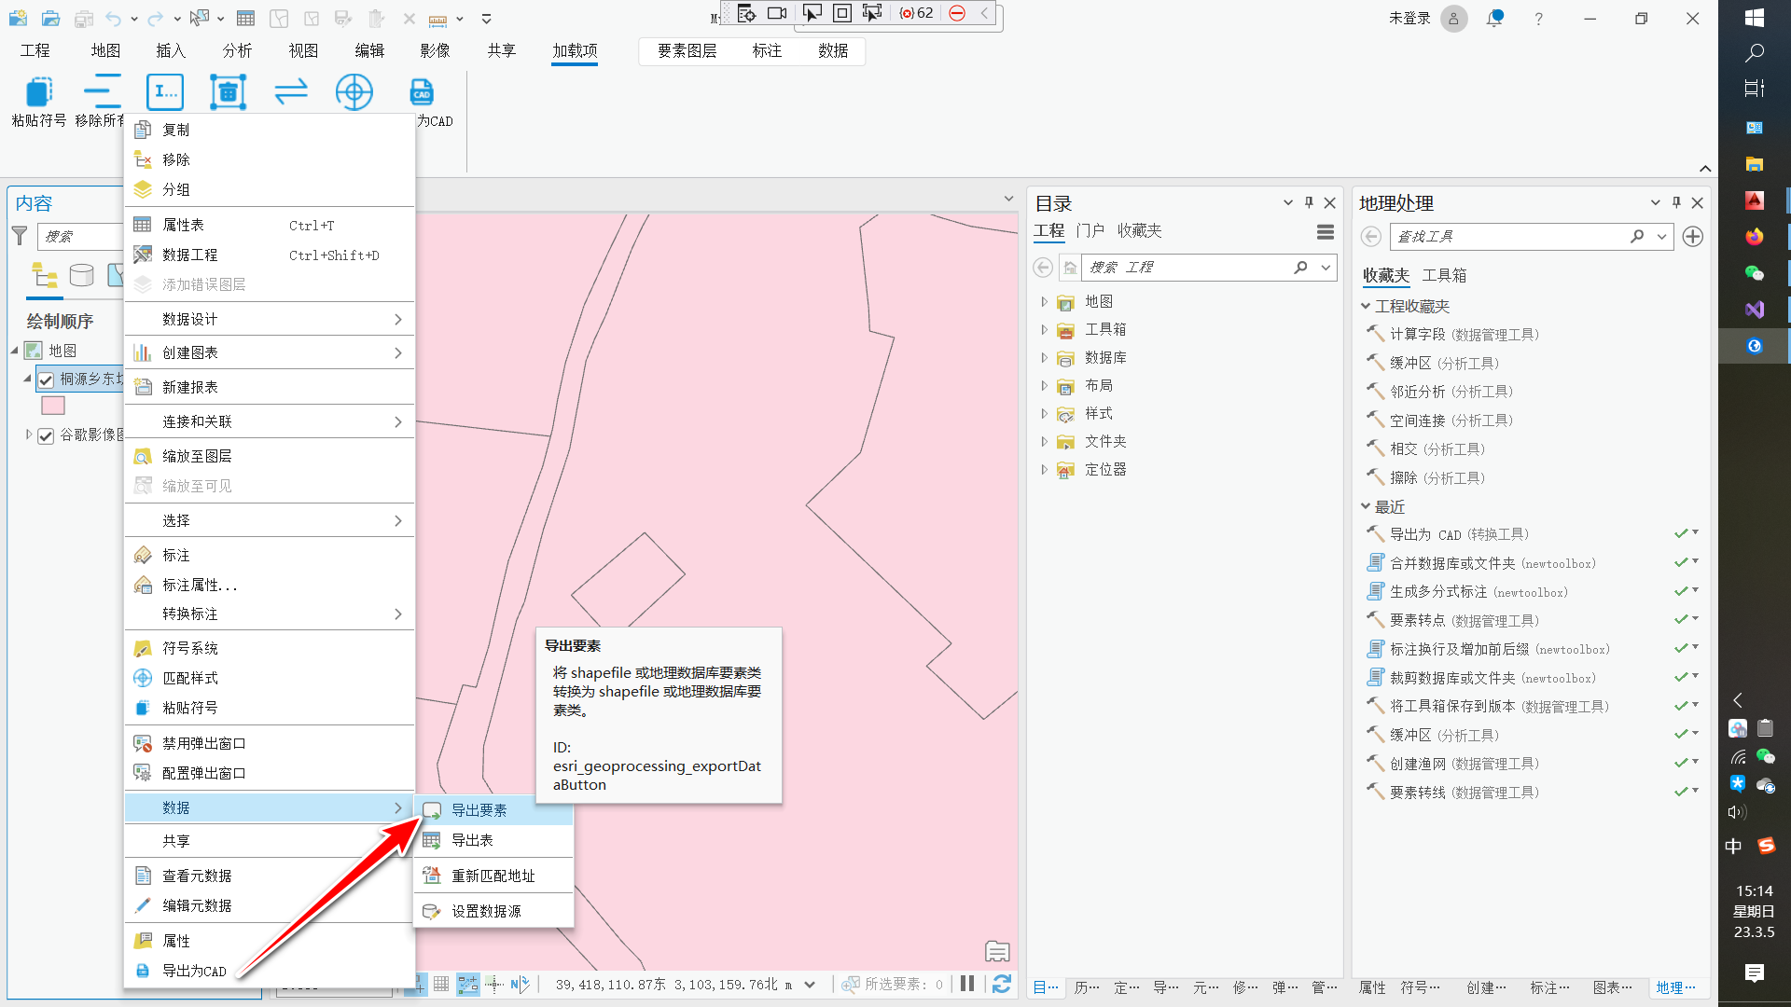Select 导出要素 in the data submenu

[479, 810]
